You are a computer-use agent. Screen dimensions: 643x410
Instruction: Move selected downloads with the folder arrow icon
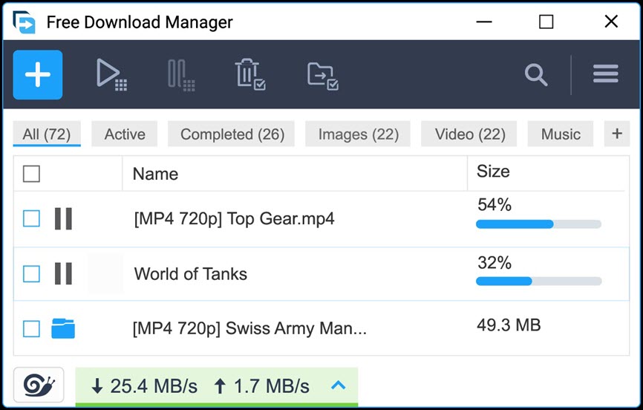323,76
